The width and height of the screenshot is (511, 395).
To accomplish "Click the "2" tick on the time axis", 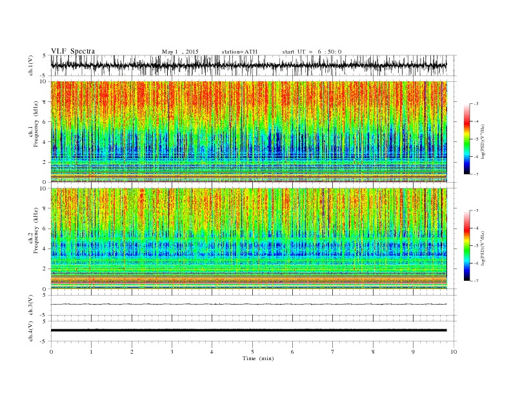I will [x=132, y=352].
